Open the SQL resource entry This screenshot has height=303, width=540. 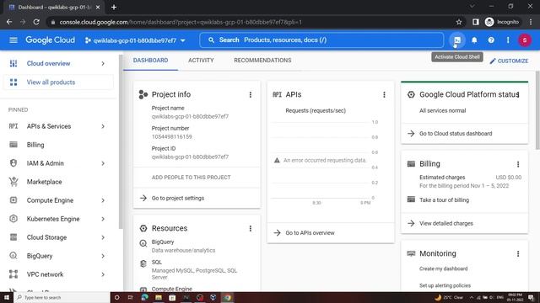coord(157,263)
